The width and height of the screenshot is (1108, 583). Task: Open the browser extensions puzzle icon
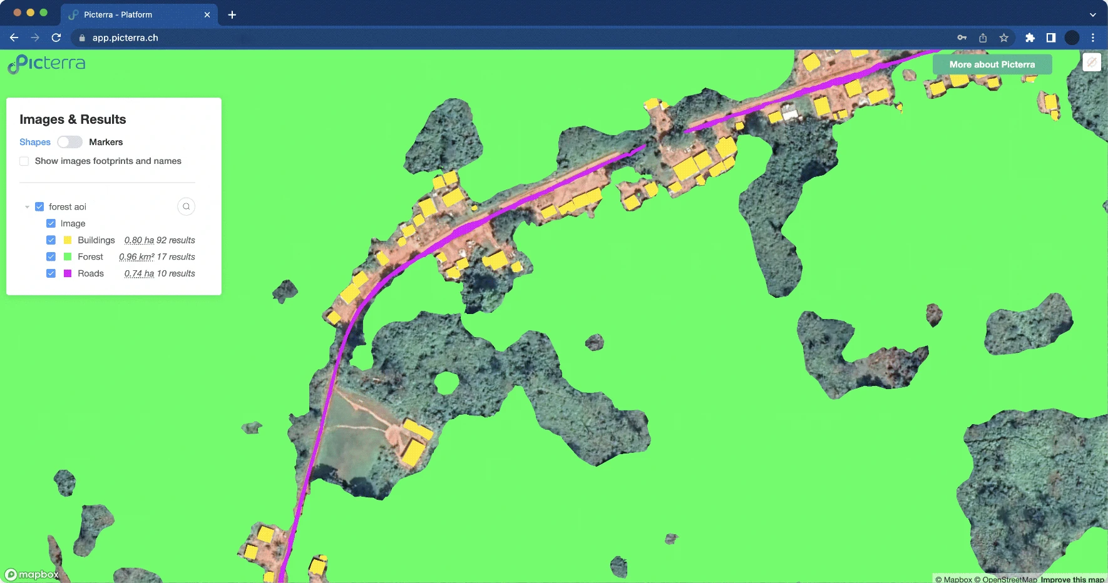[x=1030, y=38]
